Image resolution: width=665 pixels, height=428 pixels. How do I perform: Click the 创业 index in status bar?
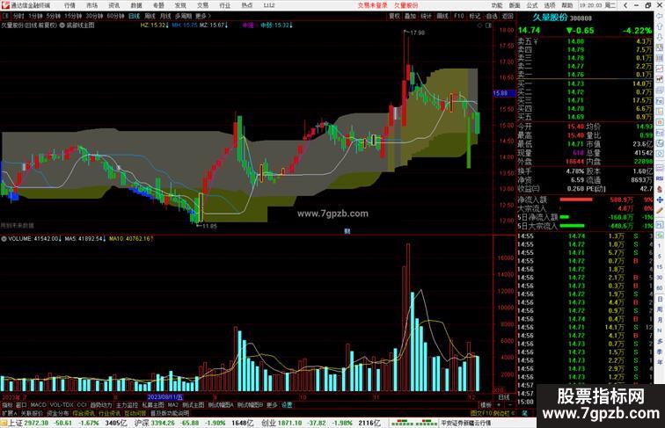point(267,423)
